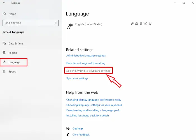Viewport: 196px width, 140px height.
Task: Click the Get help link
Action: point(78,129)
